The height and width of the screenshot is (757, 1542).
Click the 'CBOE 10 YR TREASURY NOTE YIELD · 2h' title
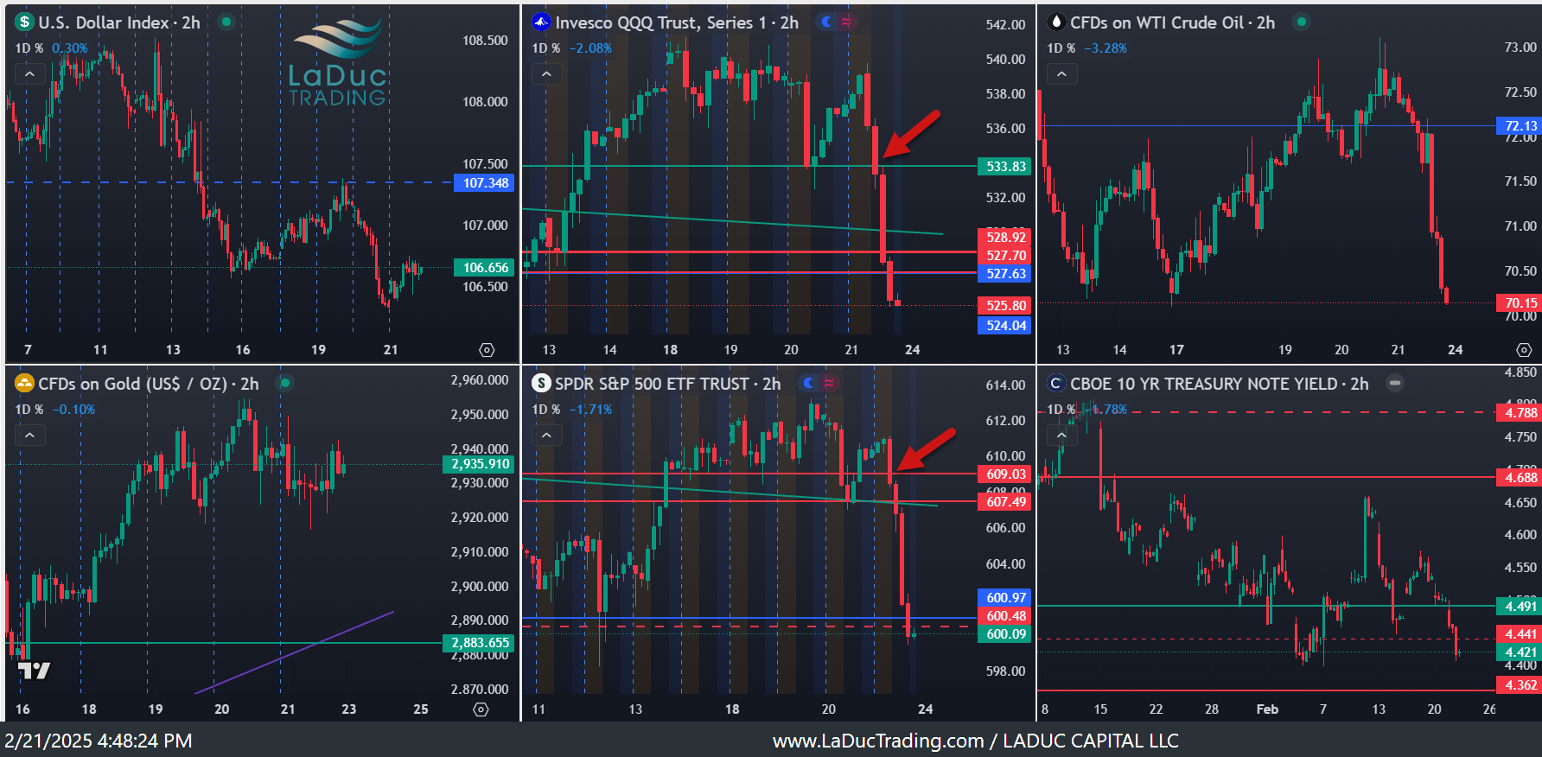click(x=1220, y=384)
